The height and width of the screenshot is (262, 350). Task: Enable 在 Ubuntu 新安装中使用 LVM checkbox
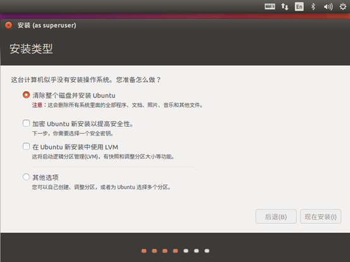coord(26,146)
